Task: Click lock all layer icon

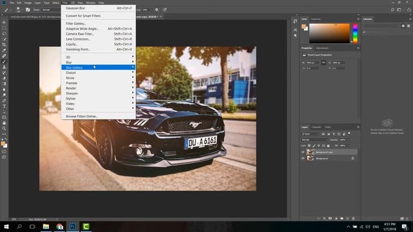Action: click(328, 146)
